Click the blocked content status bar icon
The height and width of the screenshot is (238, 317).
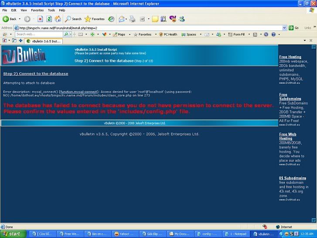(265, 227)
